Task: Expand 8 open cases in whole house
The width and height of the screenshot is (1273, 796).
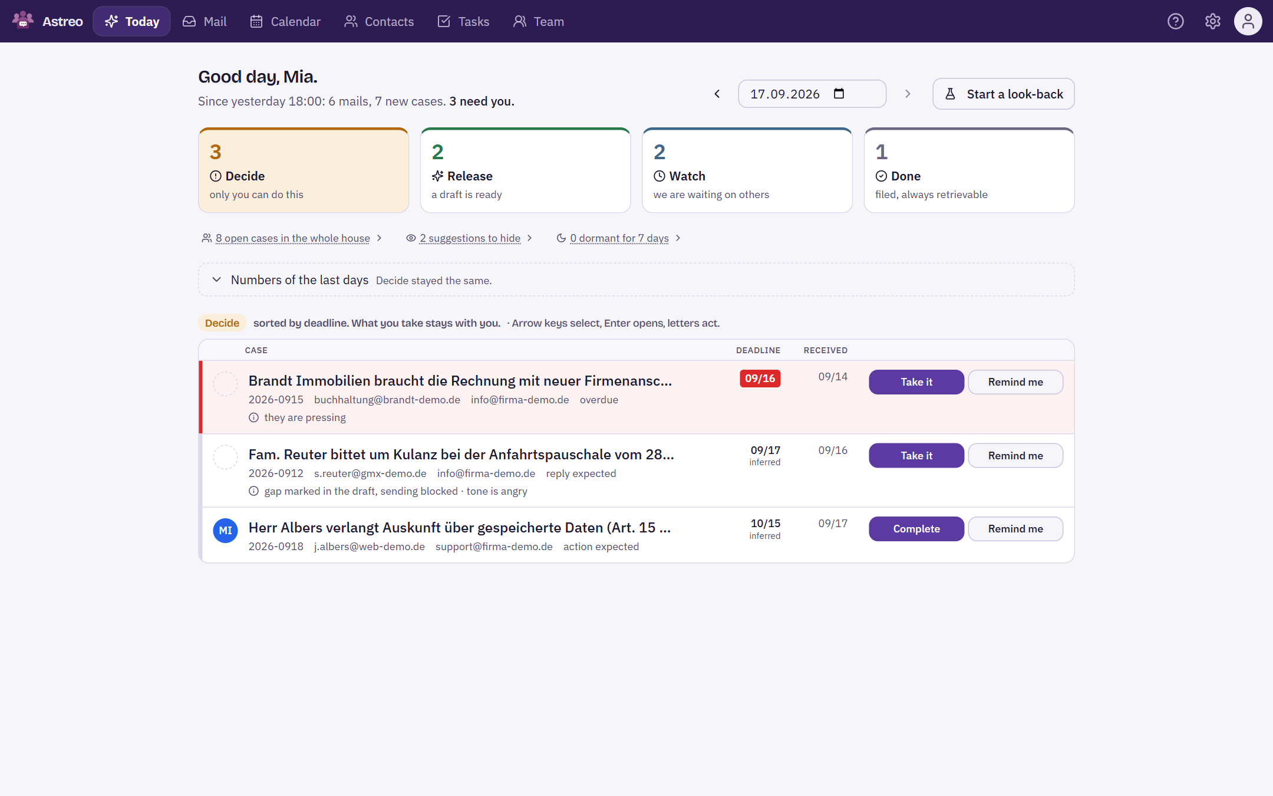Action: coord(292,238)
